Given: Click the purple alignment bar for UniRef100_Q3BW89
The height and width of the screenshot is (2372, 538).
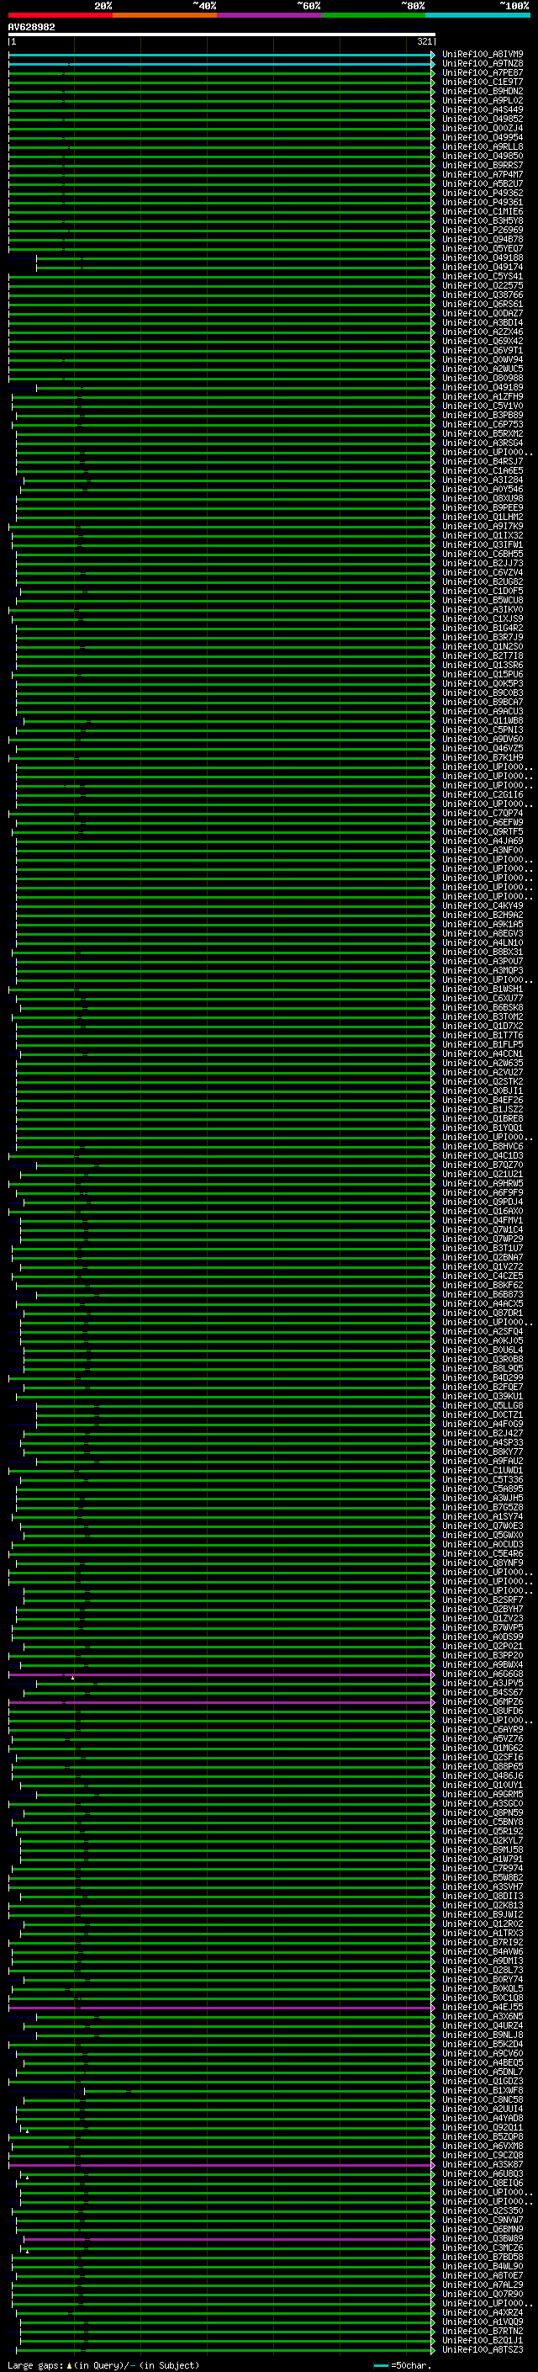Looking at the screenshot, I should (228, 2238).
